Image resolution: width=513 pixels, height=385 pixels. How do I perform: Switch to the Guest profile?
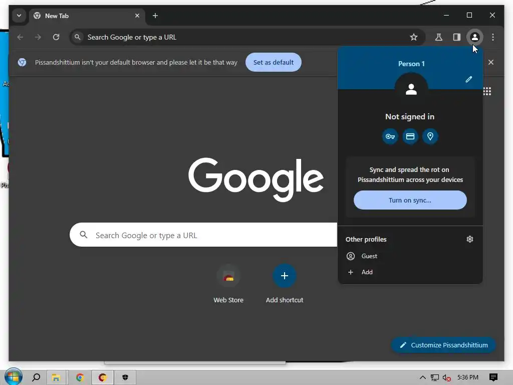pos(410,256)
